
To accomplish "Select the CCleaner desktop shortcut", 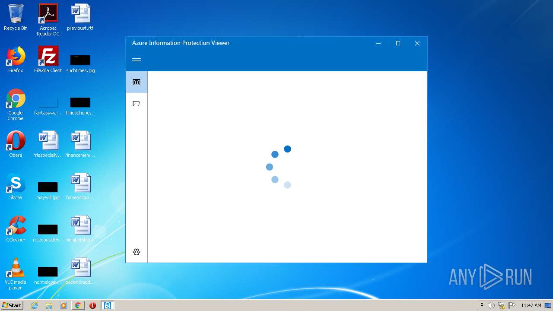I will click(16, 229).
